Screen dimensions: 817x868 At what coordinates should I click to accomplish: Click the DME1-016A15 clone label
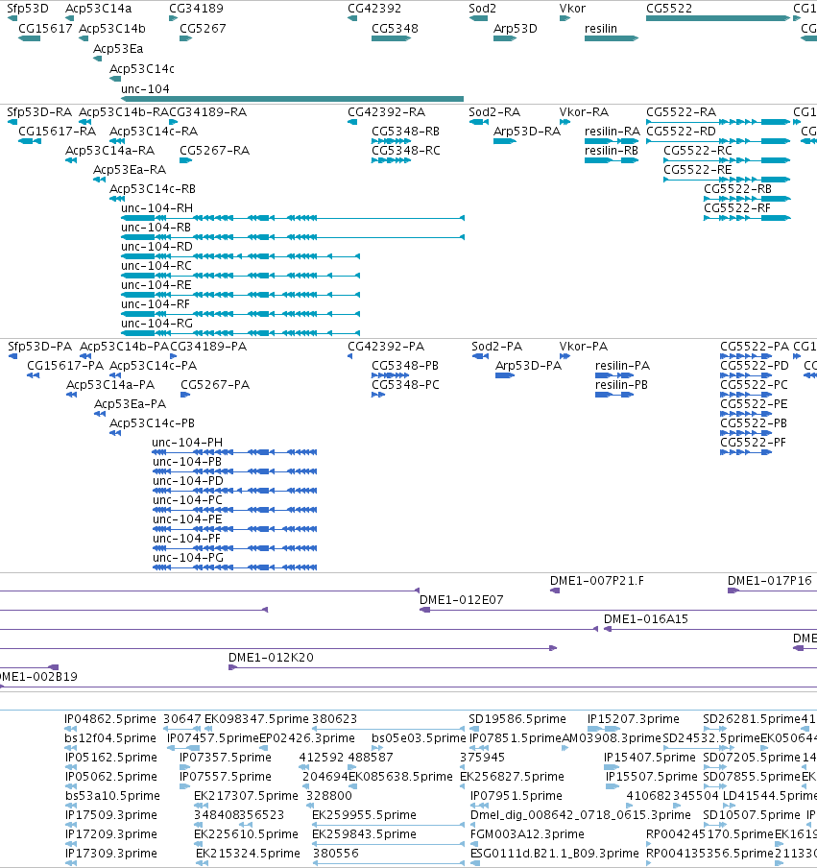(646, 619)
